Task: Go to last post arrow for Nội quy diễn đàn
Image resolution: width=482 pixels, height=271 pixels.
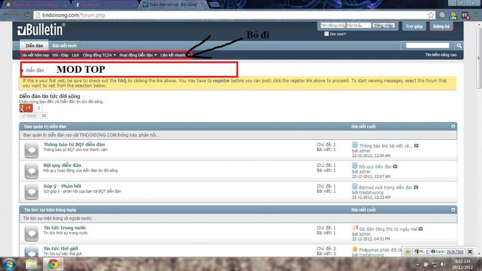Action: [x=395, y=166]
